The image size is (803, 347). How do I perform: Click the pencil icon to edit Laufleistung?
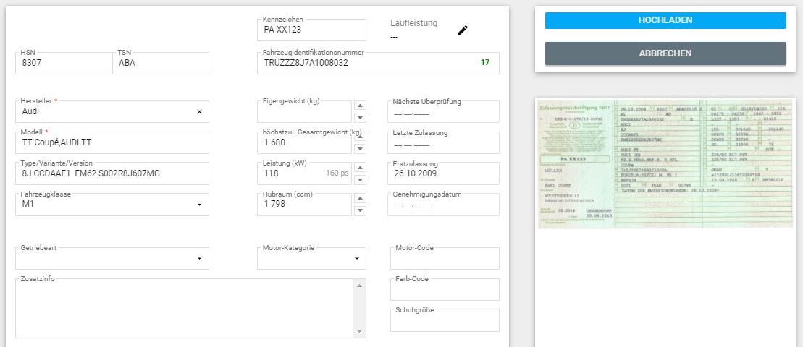[x=463, y=30]
